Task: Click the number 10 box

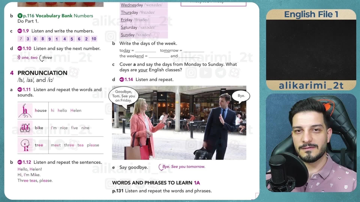Action: 94,39
